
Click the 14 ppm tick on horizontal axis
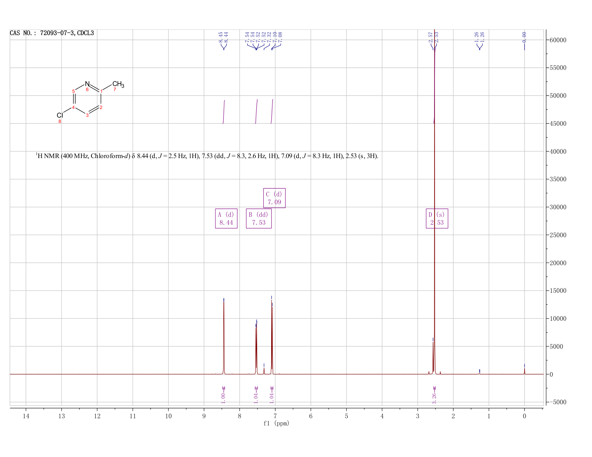pyautogui.click(x=26, y=416)
